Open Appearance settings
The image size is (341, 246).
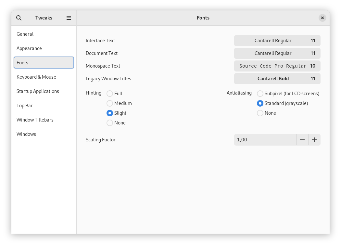coord(44,48)
